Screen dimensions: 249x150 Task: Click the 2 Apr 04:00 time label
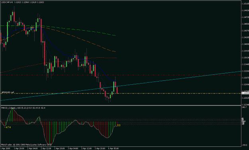33,148
